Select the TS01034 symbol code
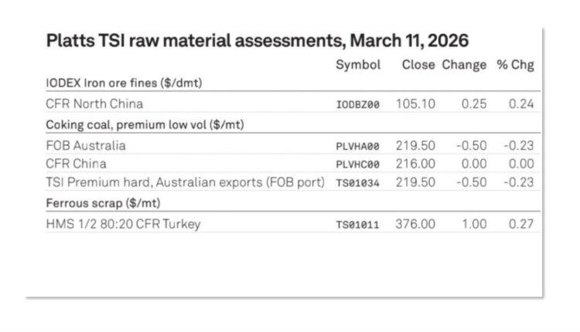Screen dimensions: 580x332 click(358, 183)
